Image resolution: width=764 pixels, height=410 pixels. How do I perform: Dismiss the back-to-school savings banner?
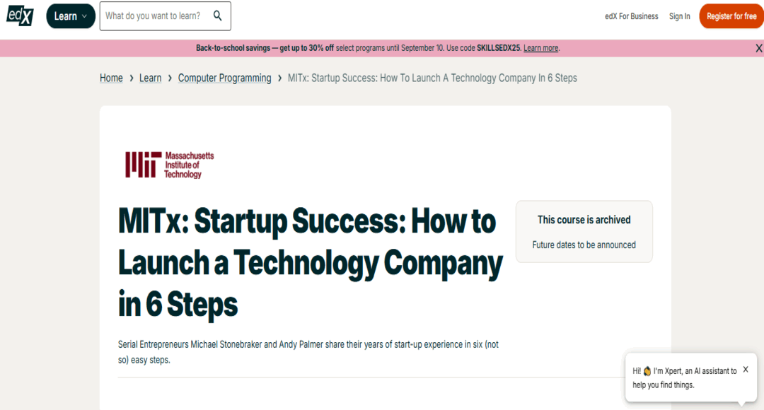point(758,48)
